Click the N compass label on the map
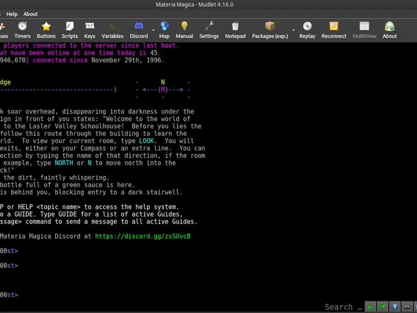The width and height of the screenshot is (417, 313). tap(163, 82)
